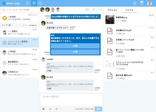This screenshot has height=112, width=156.
Task: Choose the 13時 answer option
Action: coord(75,46)
